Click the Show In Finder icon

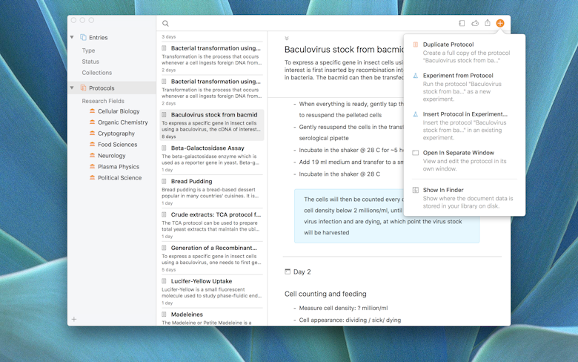(x=416, y=190)
